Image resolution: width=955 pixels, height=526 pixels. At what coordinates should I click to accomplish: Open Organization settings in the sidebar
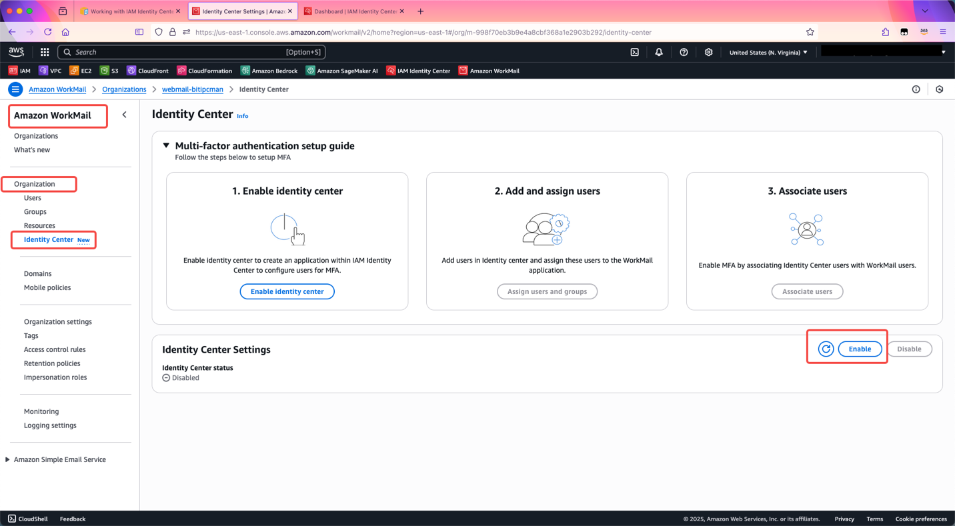point(58,322)
